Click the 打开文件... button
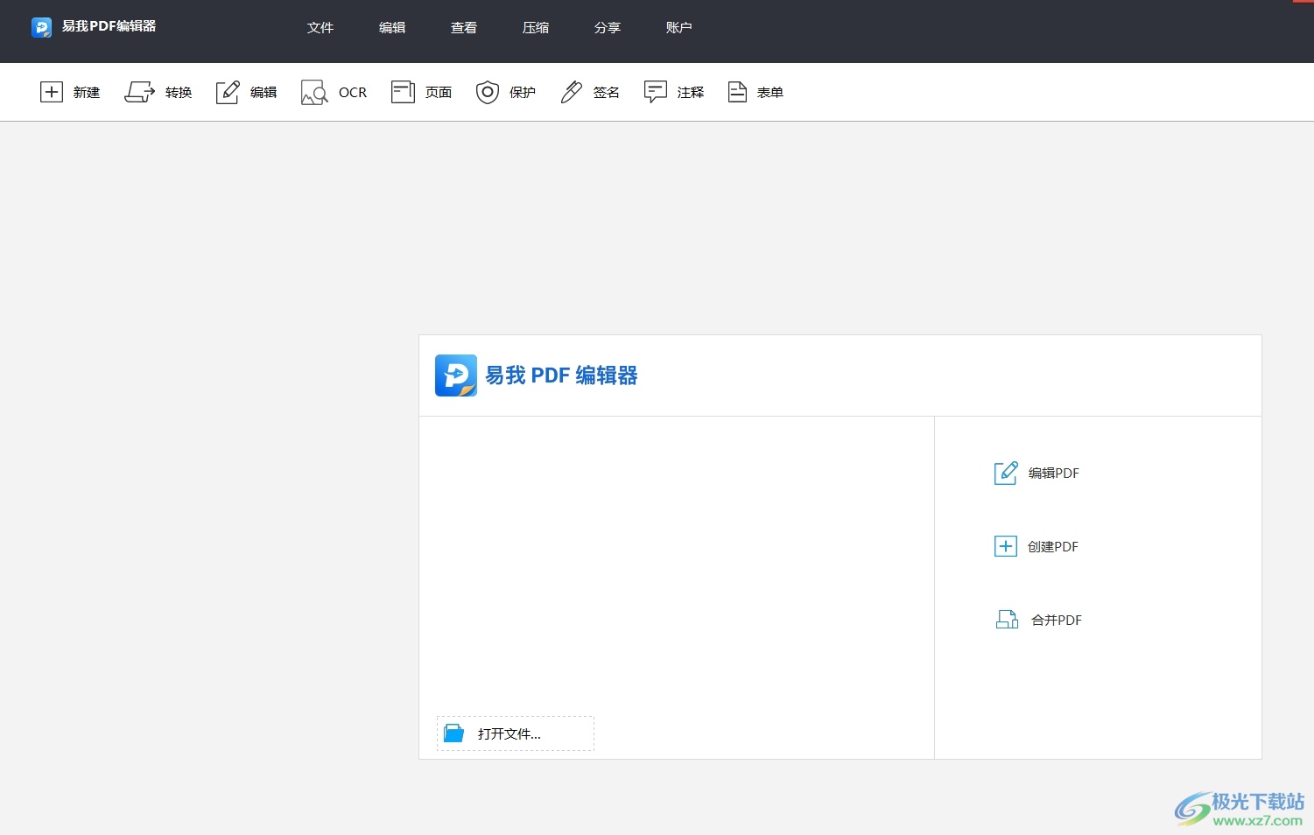 pos(516,733)
